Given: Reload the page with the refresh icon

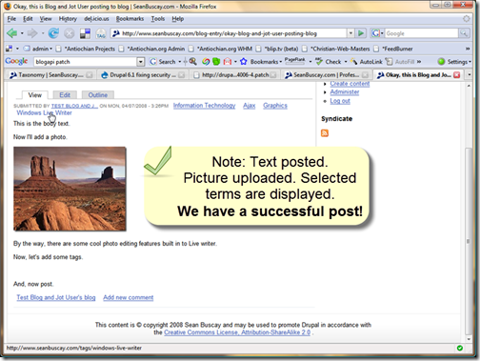Looking at the screenshot, I should click(x=53, y=33).
